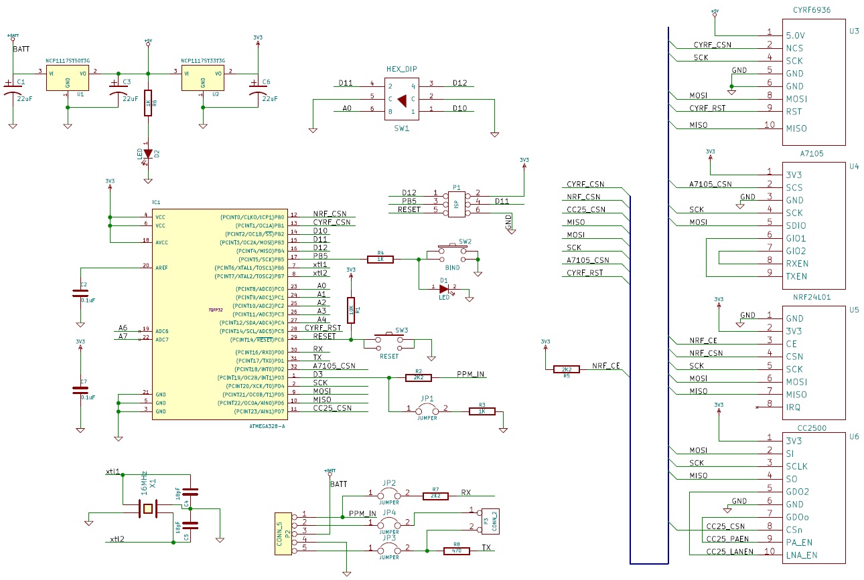Click the JP1 jumper symbol

pos(427,409)
